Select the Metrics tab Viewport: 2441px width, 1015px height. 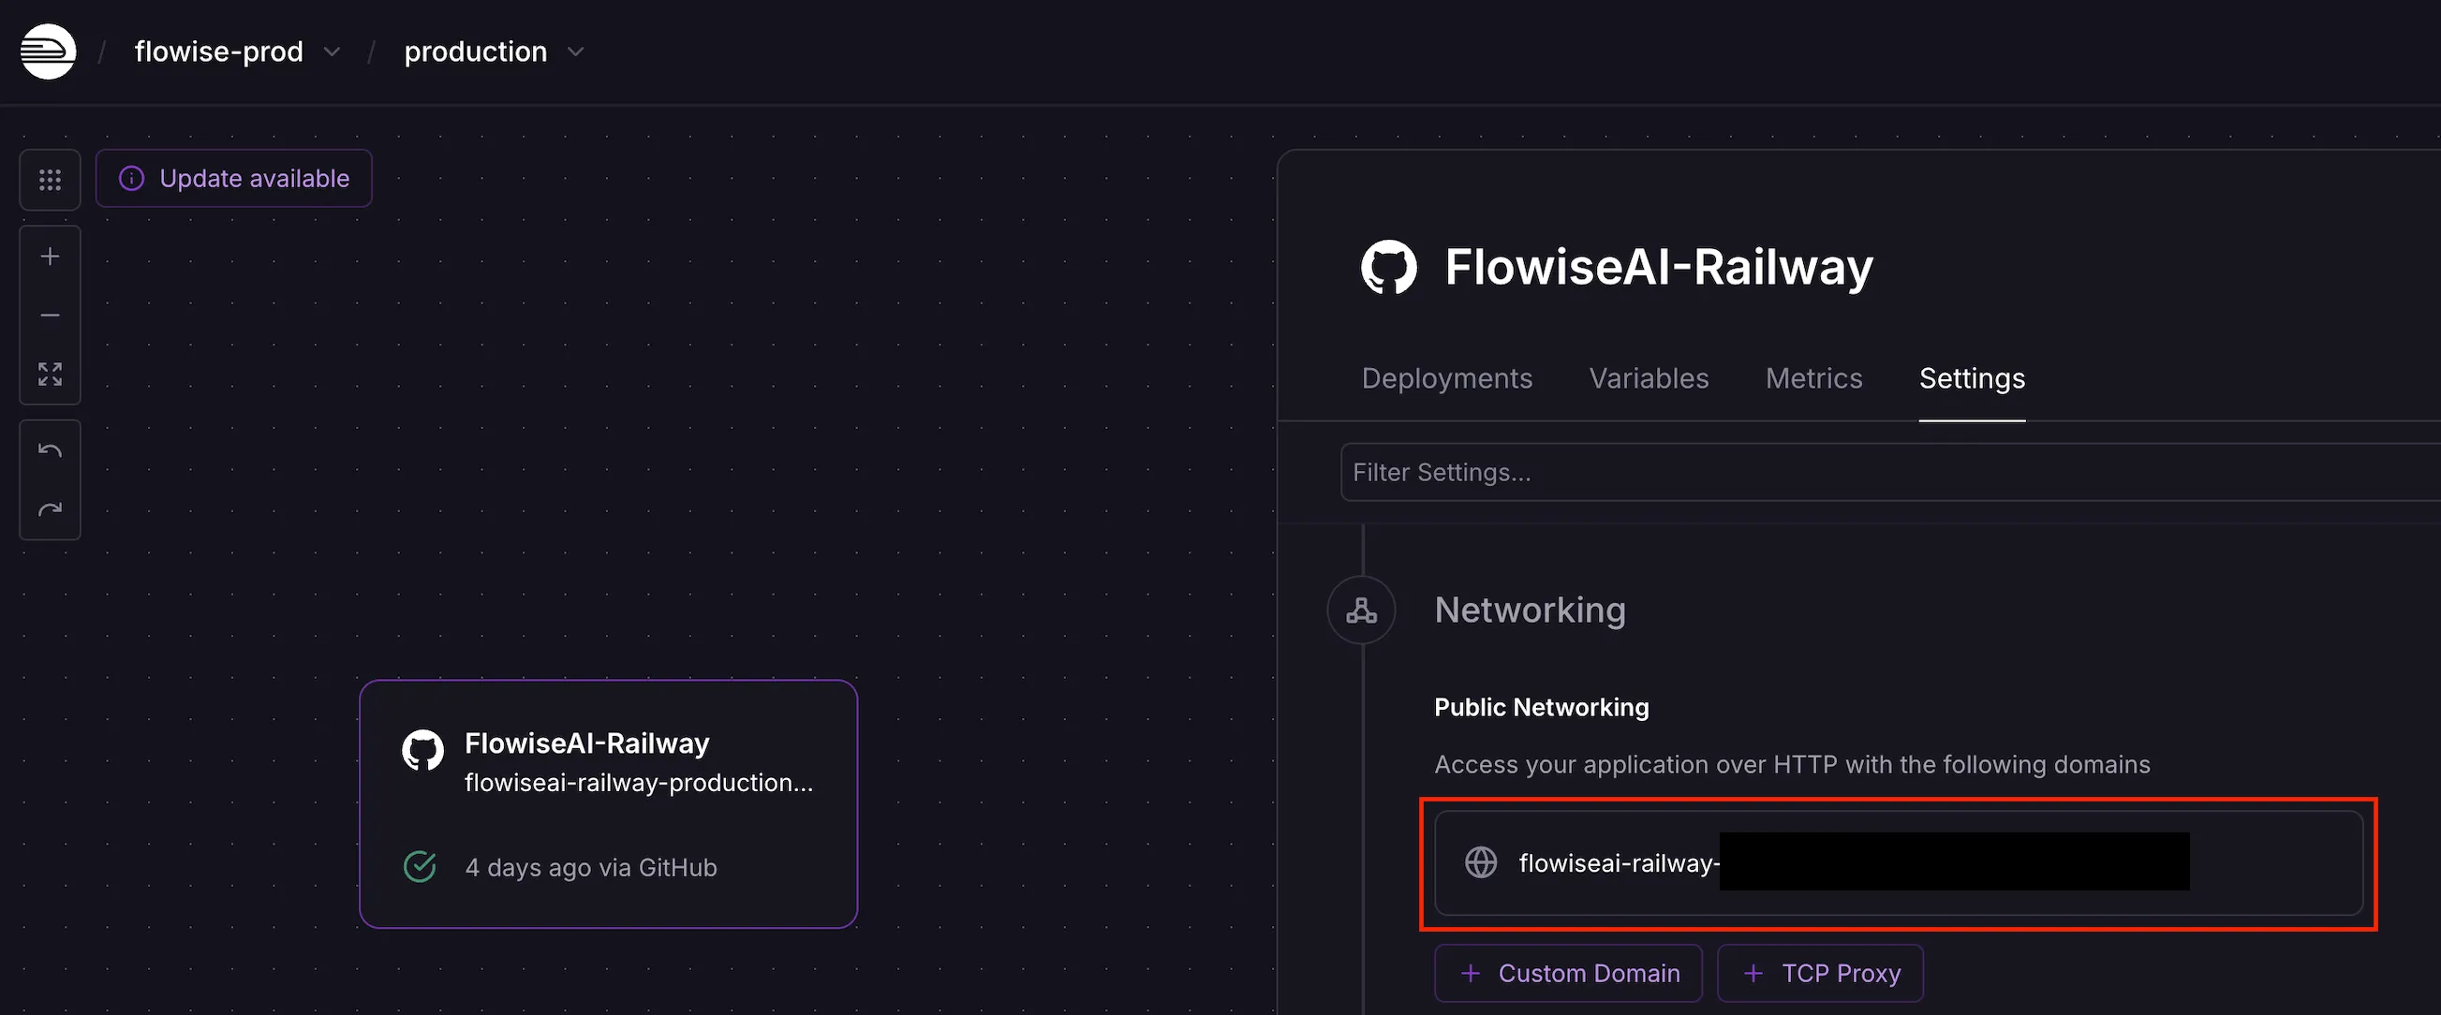(x=1812, y=378)
